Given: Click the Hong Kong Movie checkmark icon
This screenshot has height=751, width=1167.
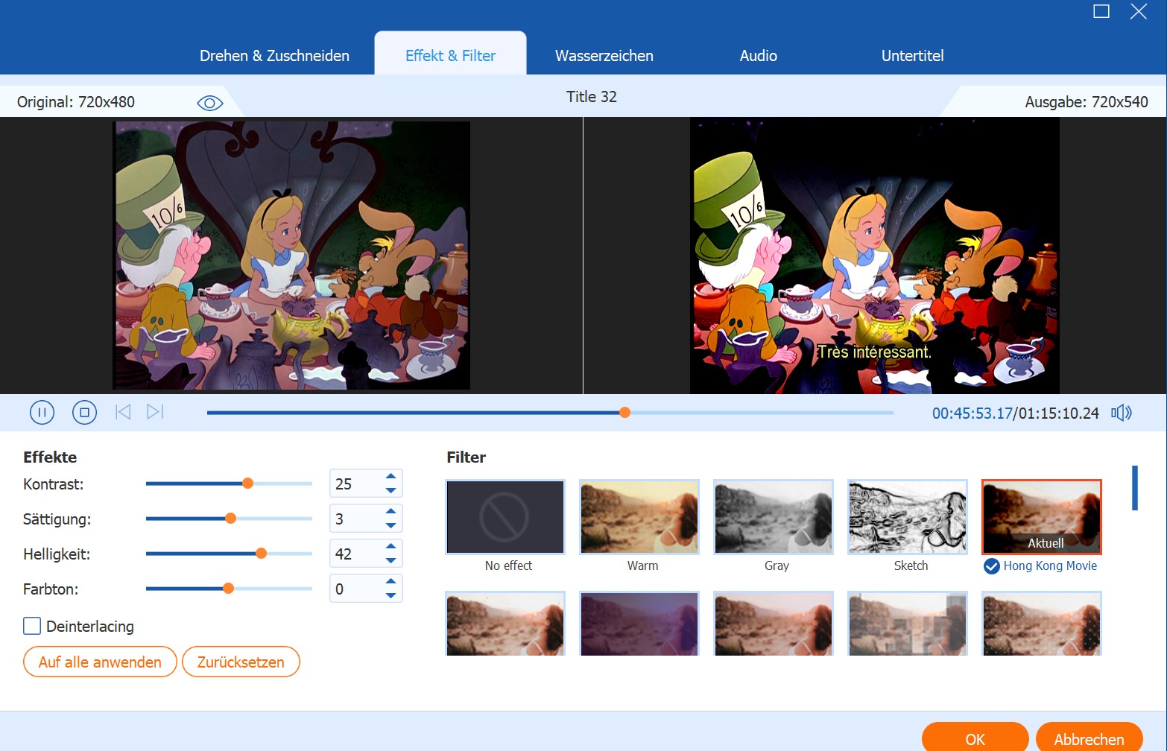Looking at the screenshot, I should [x=991, y=566].
